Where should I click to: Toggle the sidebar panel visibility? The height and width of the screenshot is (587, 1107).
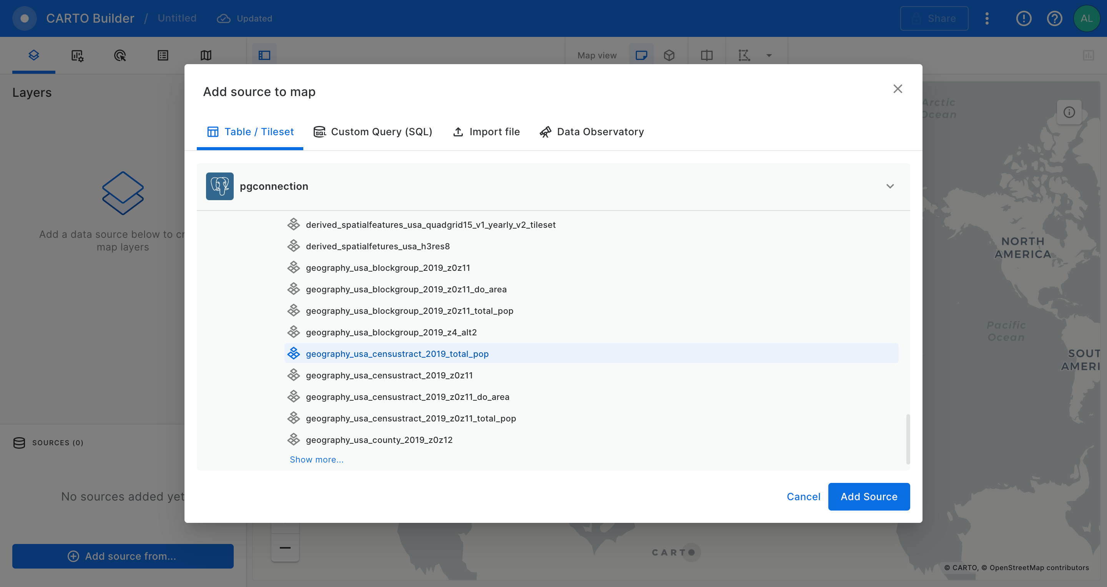(264, 55)
